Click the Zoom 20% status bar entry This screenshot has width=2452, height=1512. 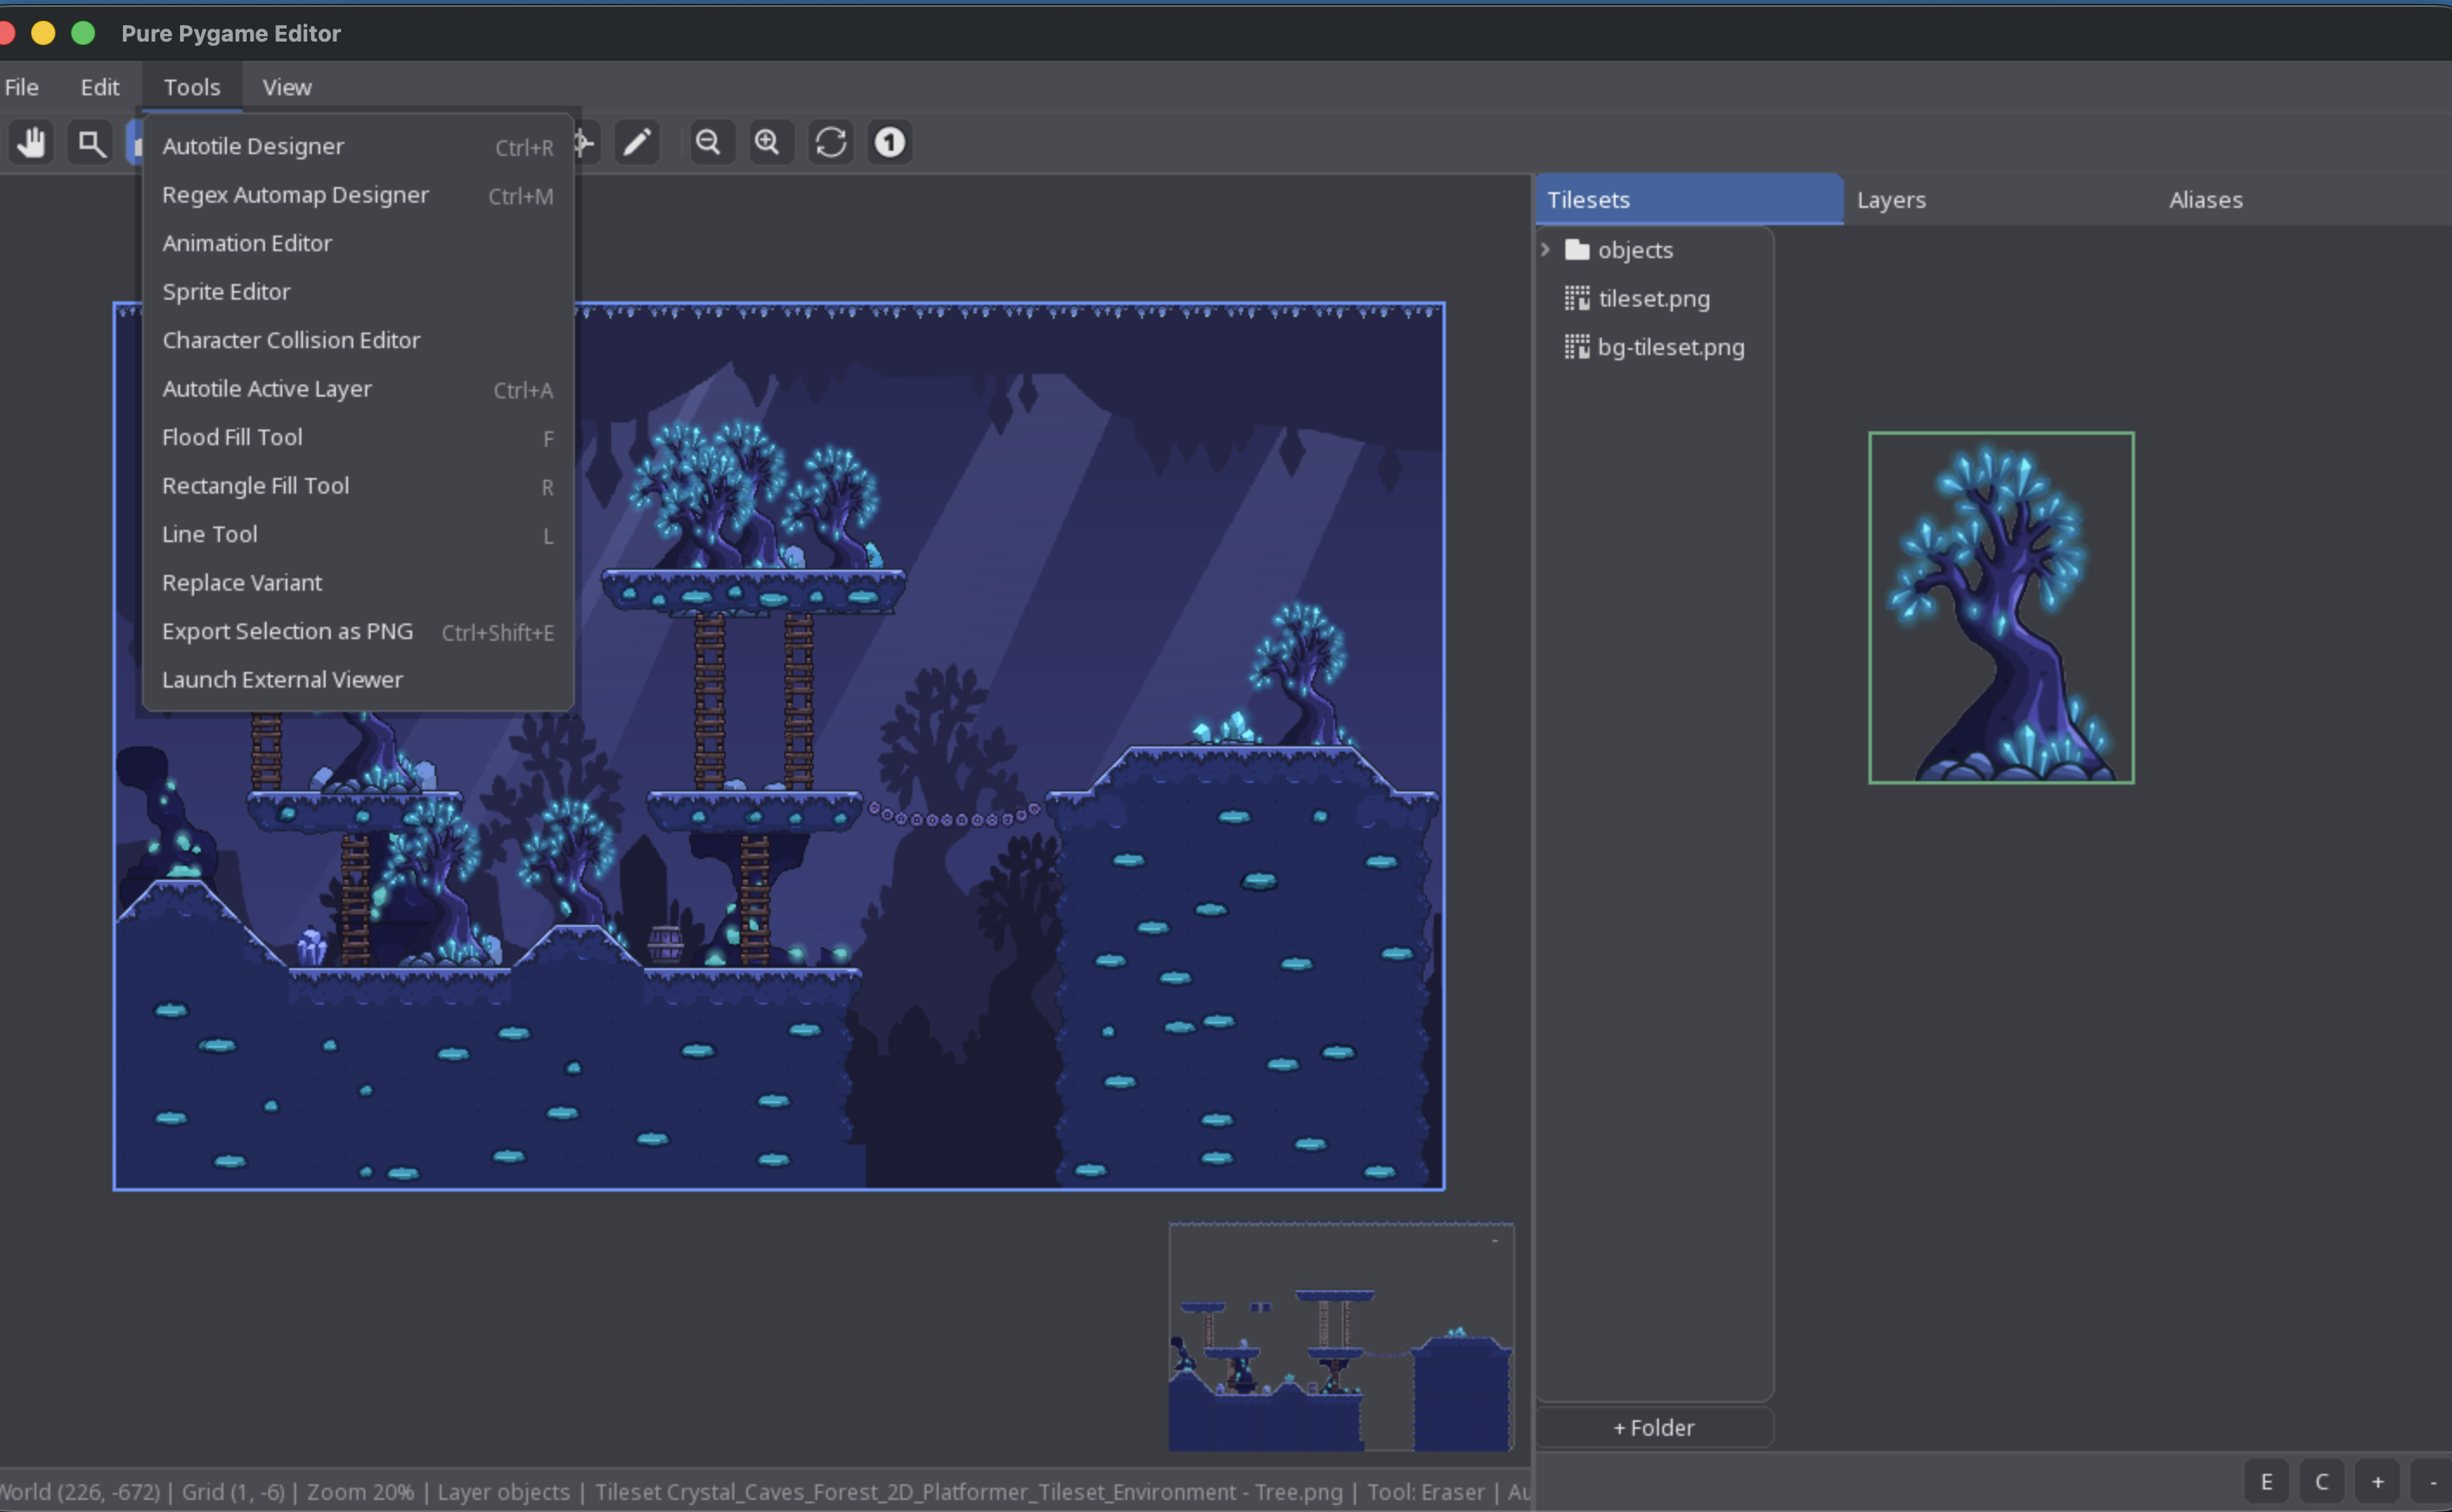pyautogui.click(x=360, y=1492)
